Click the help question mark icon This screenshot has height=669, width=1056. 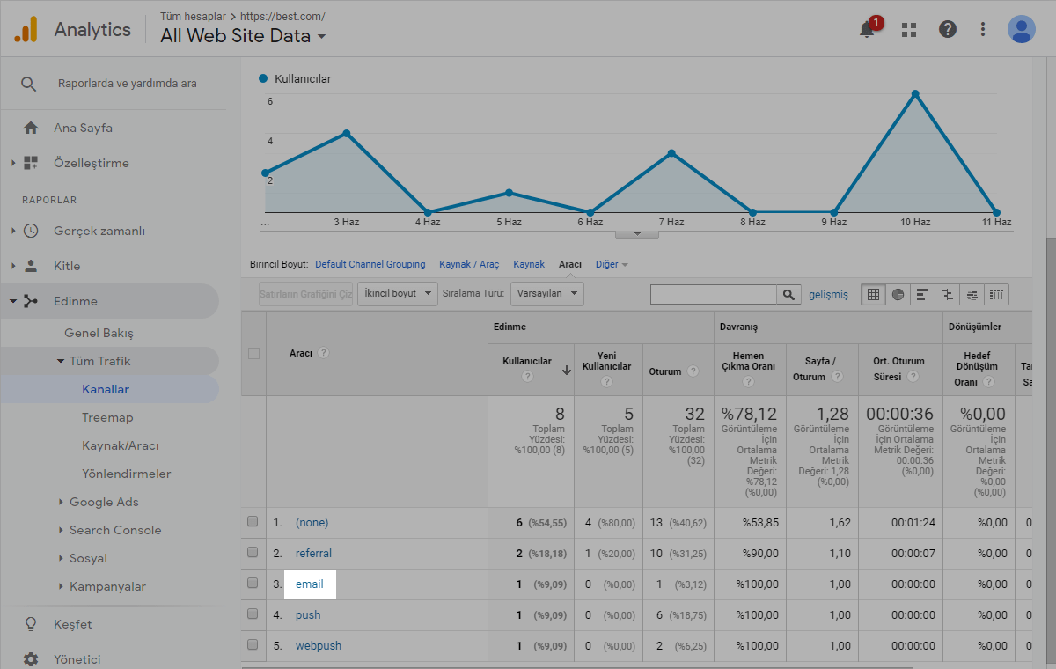tap(947, 29)
